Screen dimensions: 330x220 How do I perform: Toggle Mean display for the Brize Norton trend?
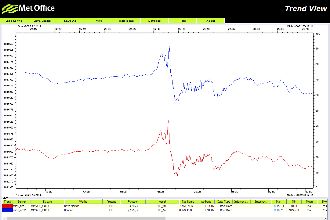[309, 206]
